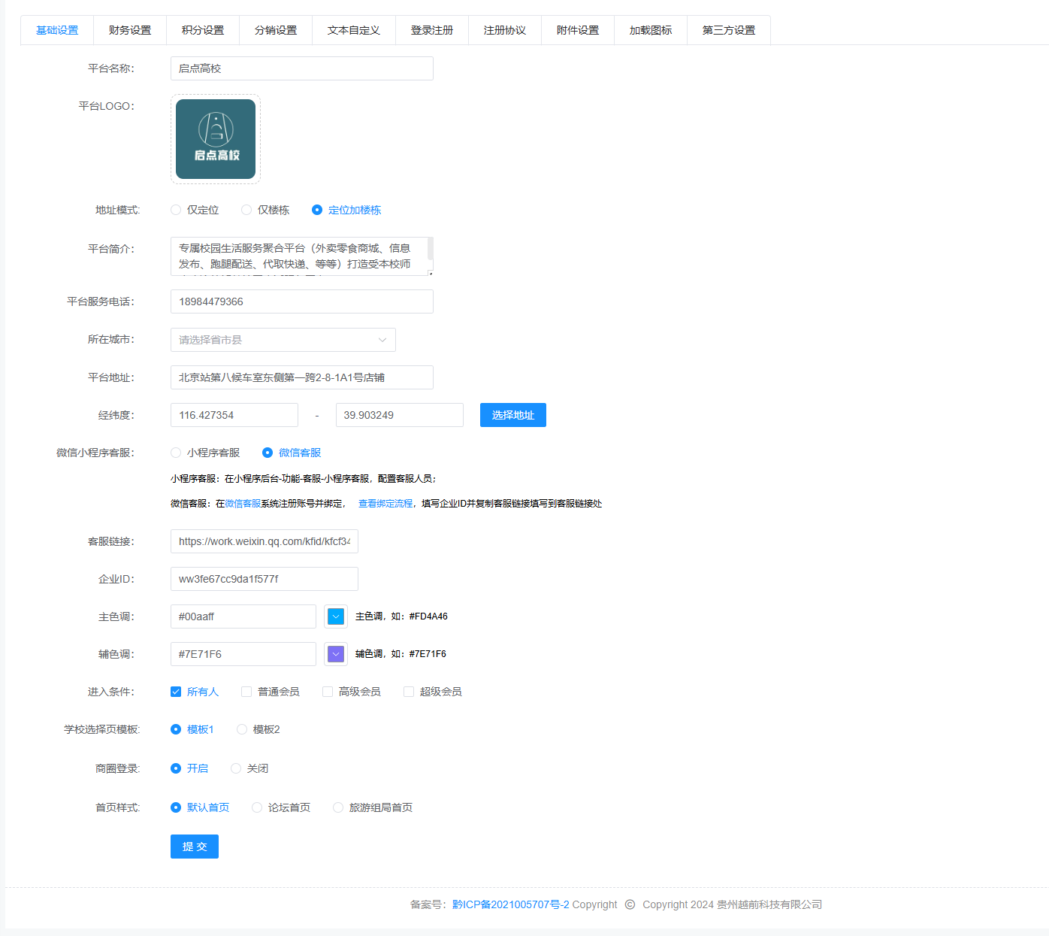Click the platform LOGO image thumbnail
The width and height of the screenshot is (1049, 936).
(216, 139)
